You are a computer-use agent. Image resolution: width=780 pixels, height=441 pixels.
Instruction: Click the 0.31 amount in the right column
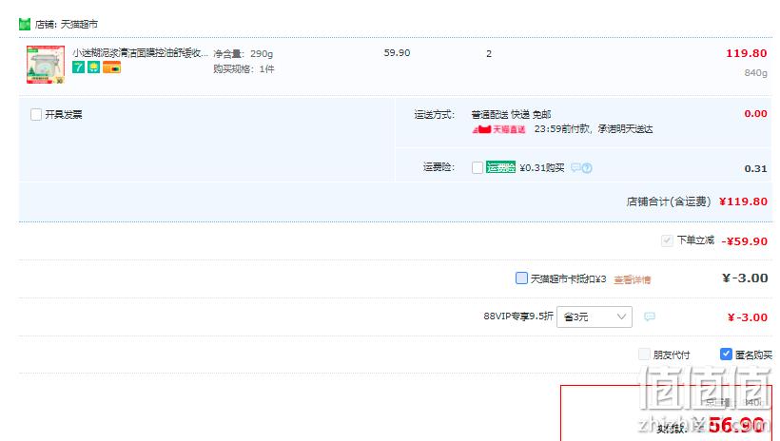click(755, 169)
